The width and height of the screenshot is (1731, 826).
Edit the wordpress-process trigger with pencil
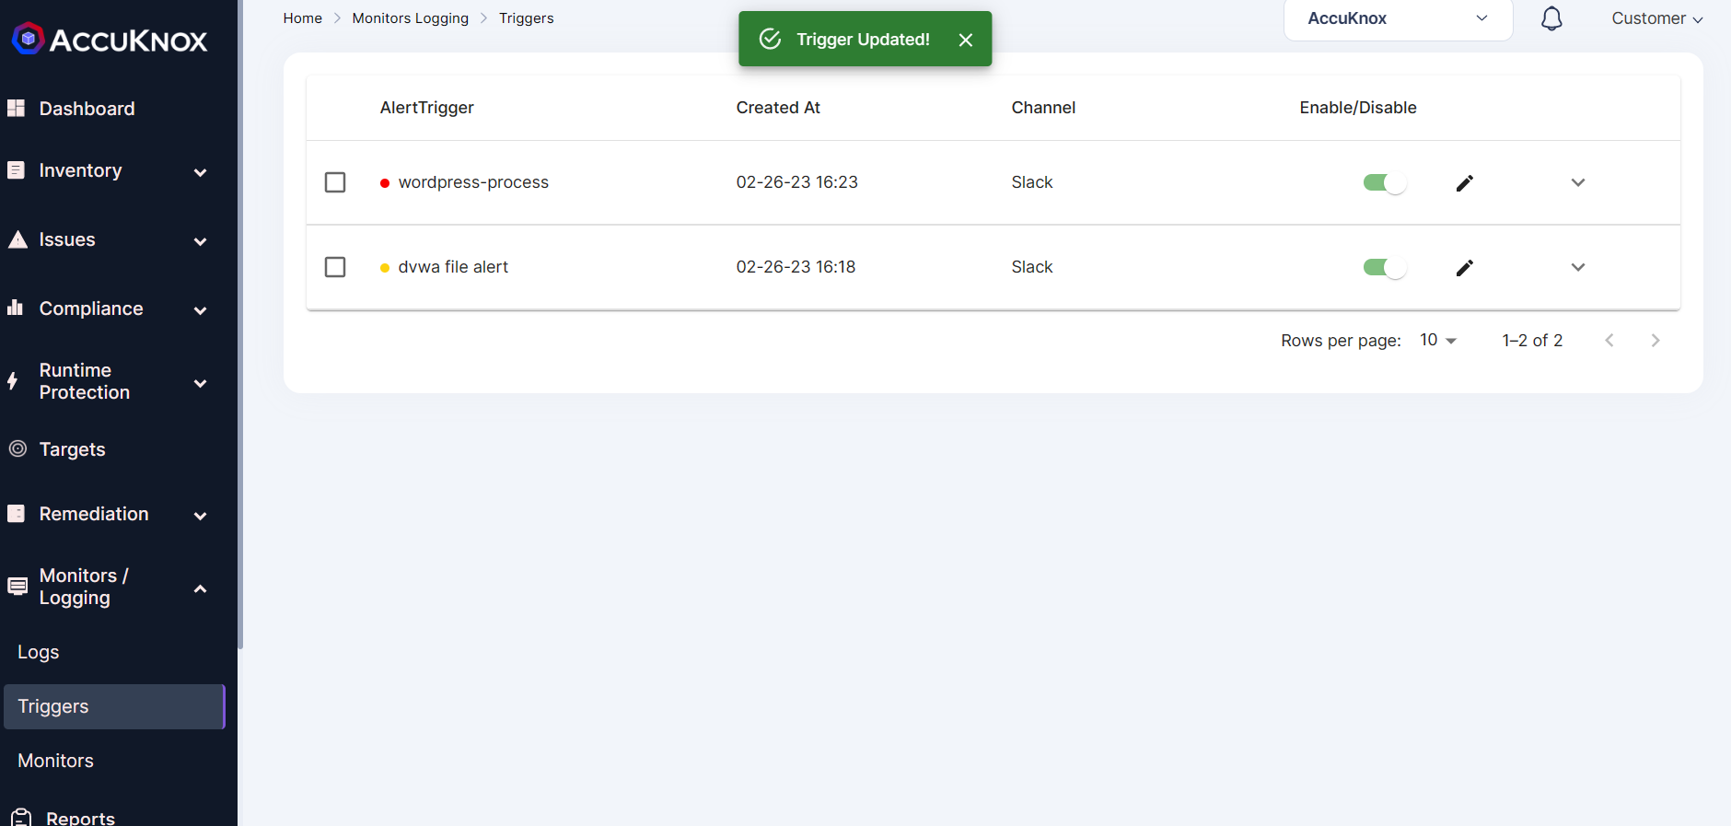coord(1465,182)
